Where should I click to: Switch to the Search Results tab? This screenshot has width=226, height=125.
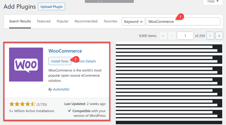pyautogui.click(x=20, y=21)
